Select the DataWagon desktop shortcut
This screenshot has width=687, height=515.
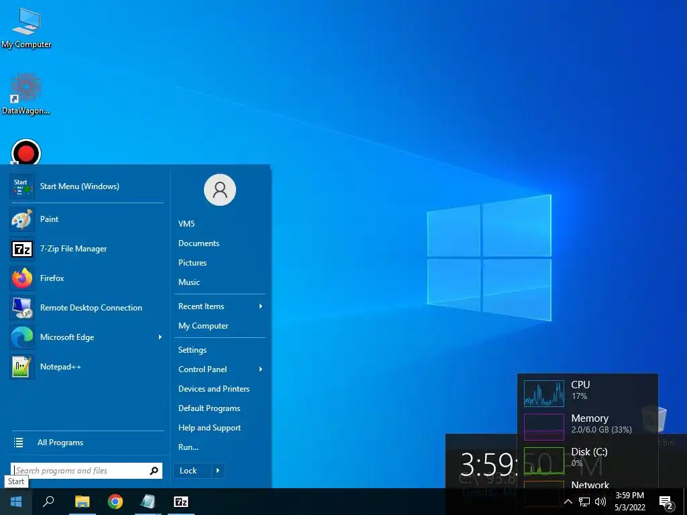pyautogui.click(x=26, y=94)
